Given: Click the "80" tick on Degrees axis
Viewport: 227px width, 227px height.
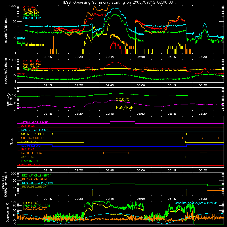Looking at the screenshot, I should 14,205.
